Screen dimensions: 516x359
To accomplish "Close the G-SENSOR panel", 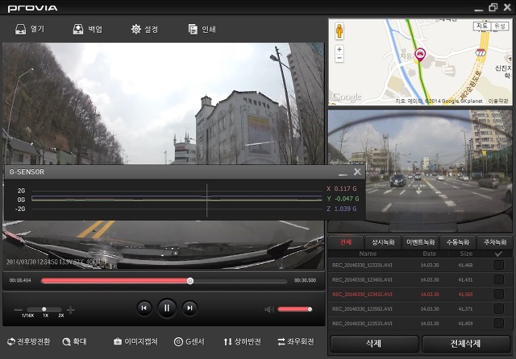I will [x=357, y=171].
